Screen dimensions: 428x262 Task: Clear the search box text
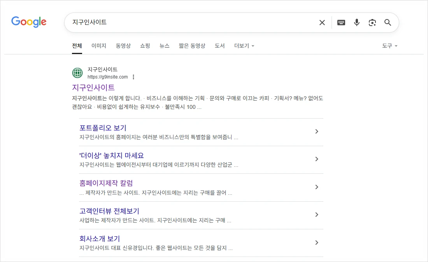pyautogui.click(x=322, y=23)
